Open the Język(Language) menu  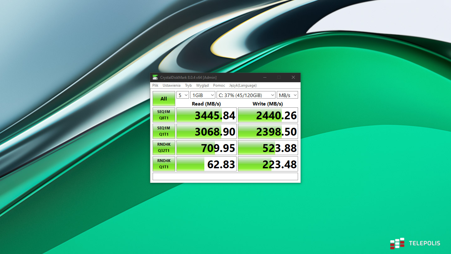[x=243, y=85]
